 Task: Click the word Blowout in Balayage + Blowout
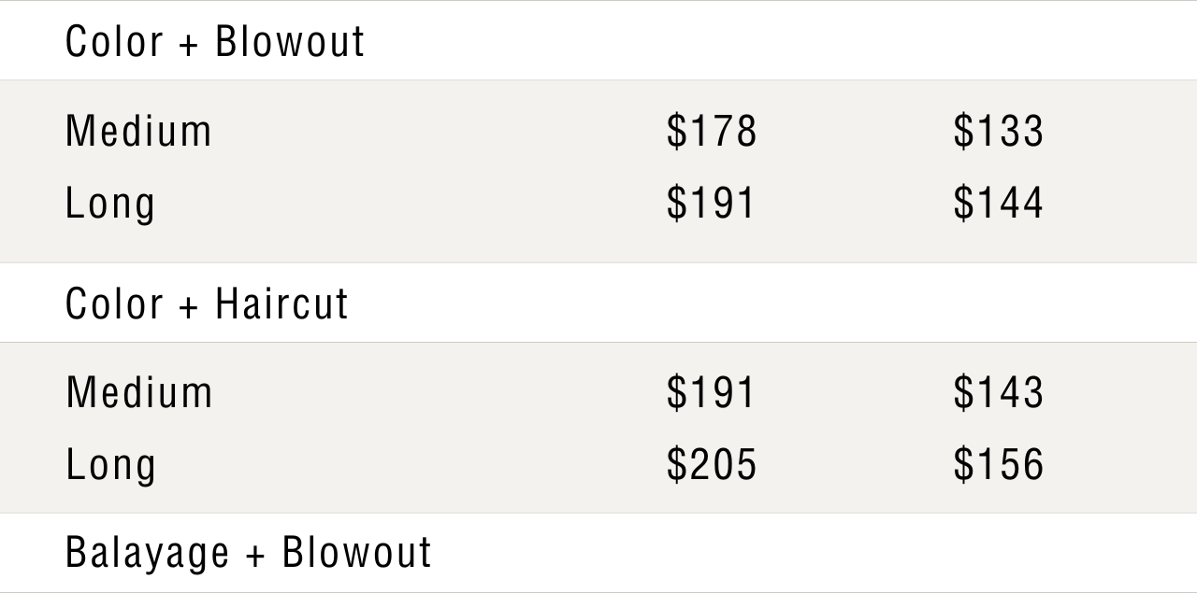click(357, 552)
